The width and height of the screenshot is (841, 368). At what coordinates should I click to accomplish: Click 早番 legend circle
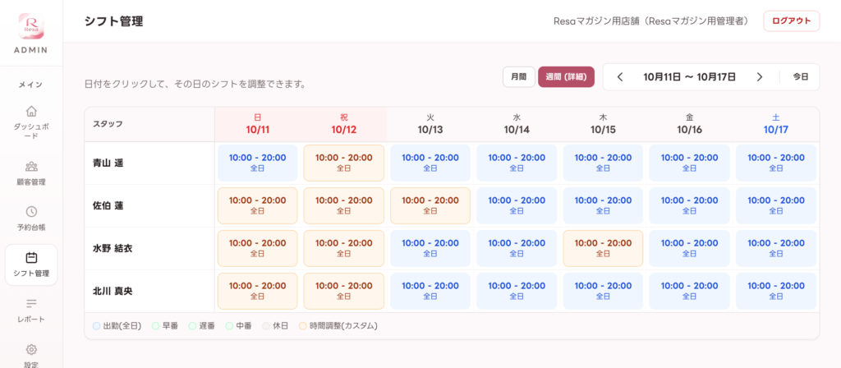coord(155,325)
